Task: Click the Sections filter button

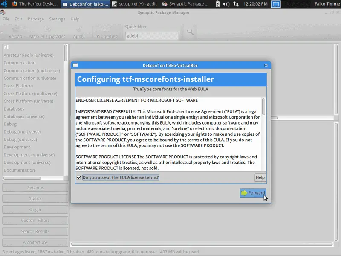Action: 35,188
